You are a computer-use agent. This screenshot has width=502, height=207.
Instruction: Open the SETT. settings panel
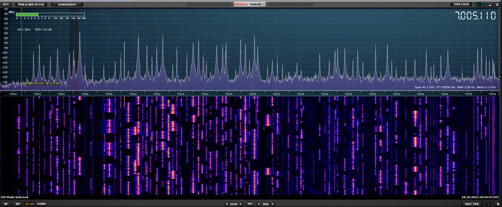(x=6, y=4)
